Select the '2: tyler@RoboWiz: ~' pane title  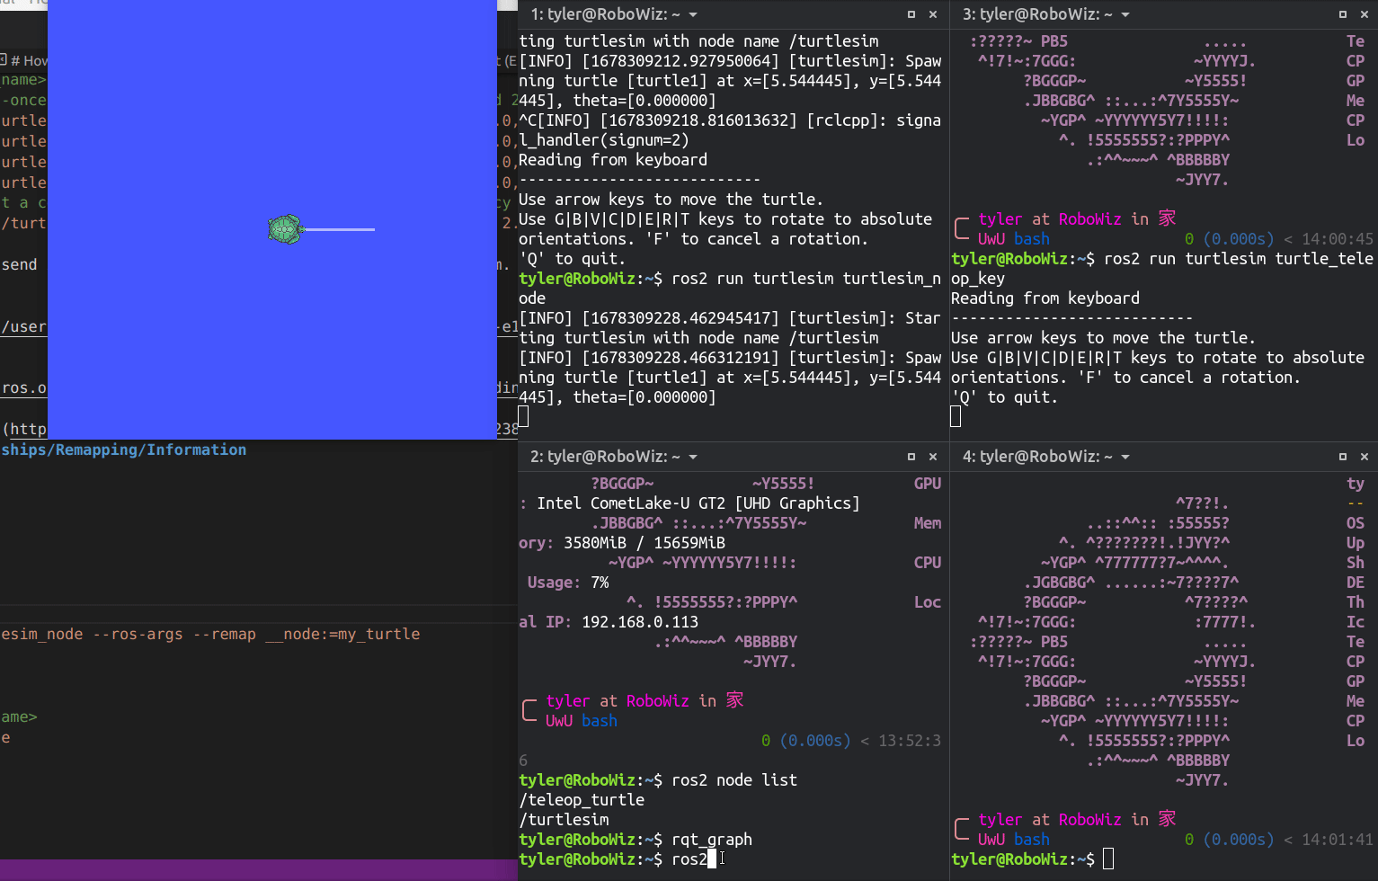605,457
